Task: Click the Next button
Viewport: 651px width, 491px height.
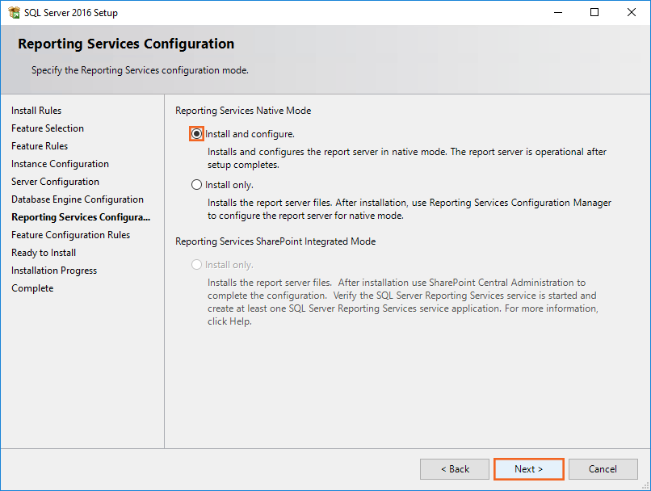Action: pos(528,469)
